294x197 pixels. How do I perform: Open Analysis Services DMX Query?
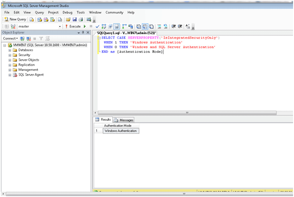pyautogui.click(x=46, y=20)
